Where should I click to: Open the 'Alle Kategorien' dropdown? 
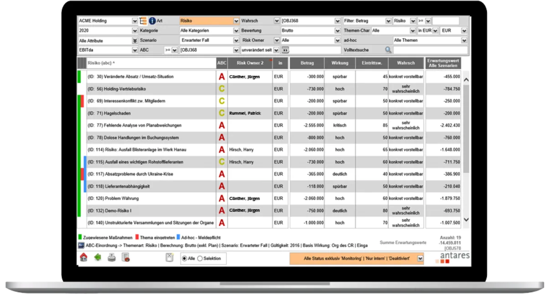[236, 30]
